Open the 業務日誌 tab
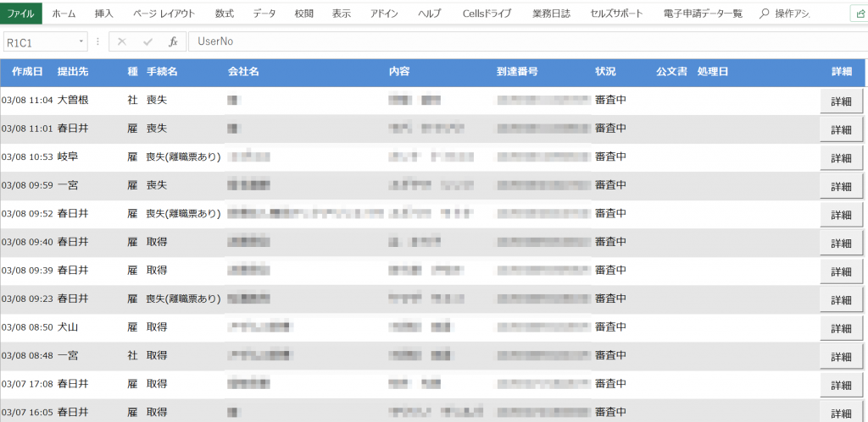Screen dimensions: 868x422 pos(551,14)
